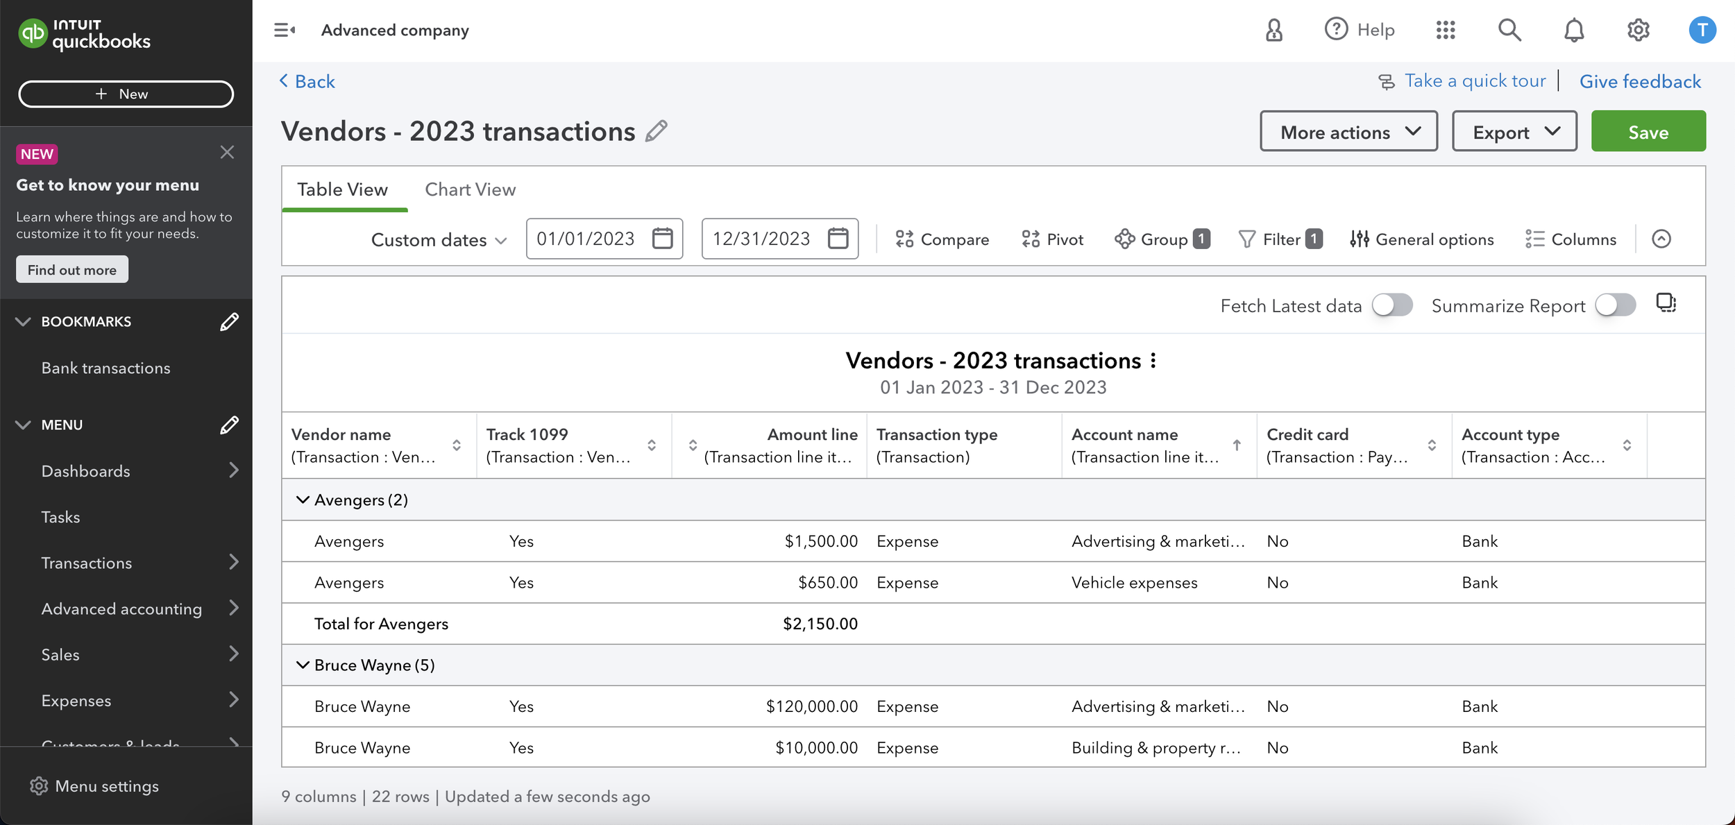Click the Give feedback link
The height and width of the screenshot is (825, 1735).
pyautogui.click(x=1640, y=81)
